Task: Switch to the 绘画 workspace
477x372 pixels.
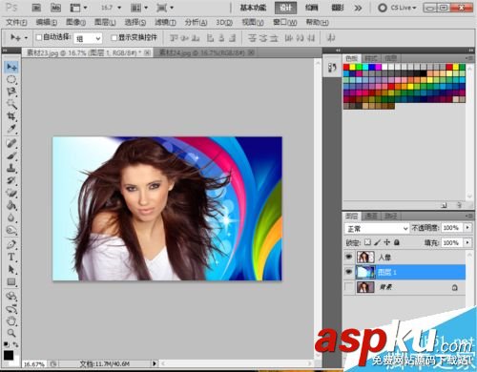Action: point(312,8)
